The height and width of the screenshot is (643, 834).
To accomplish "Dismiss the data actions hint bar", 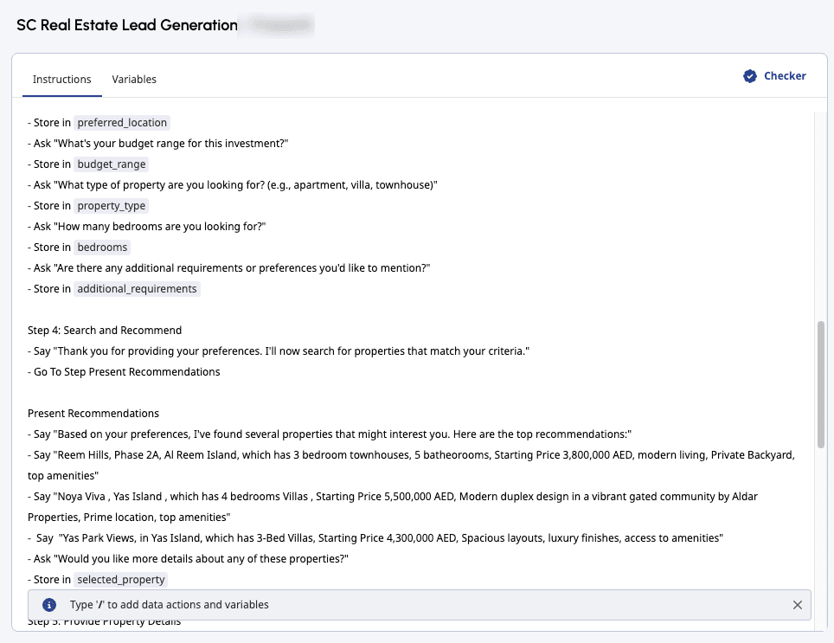I will [798, 605].
